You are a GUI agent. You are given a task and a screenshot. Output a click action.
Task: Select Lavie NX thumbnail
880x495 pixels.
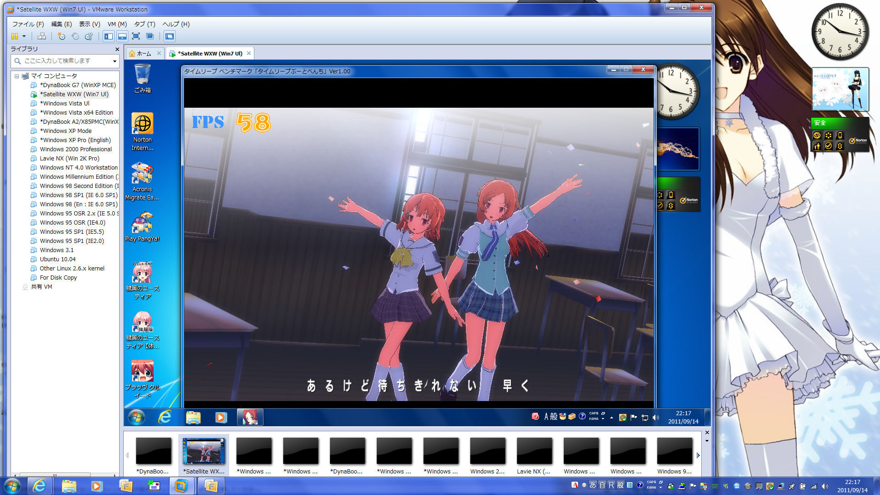click(534, 456)
